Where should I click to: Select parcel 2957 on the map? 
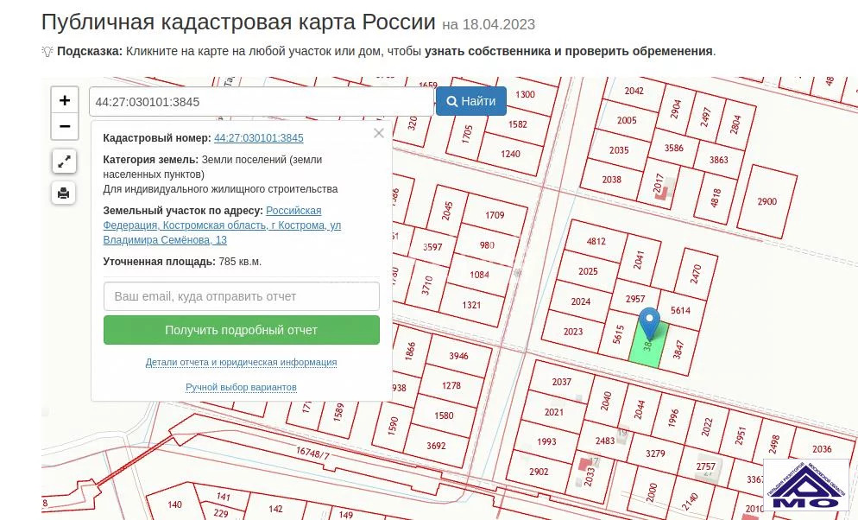pos(635,299)
